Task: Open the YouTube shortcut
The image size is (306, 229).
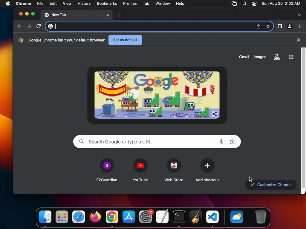Action: [x=140, y=165]
